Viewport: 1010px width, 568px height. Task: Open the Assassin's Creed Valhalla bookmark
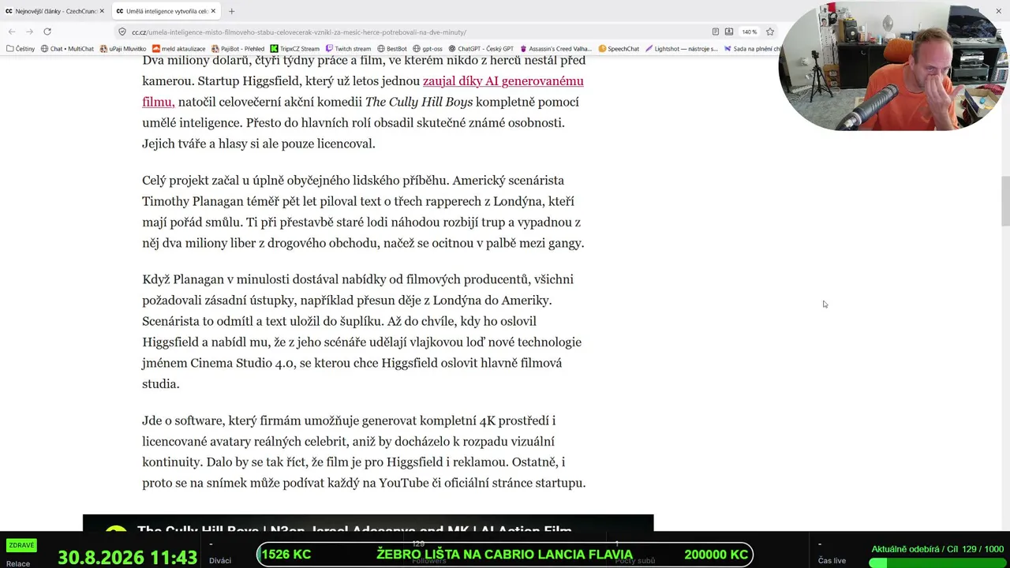click(556, 49)
